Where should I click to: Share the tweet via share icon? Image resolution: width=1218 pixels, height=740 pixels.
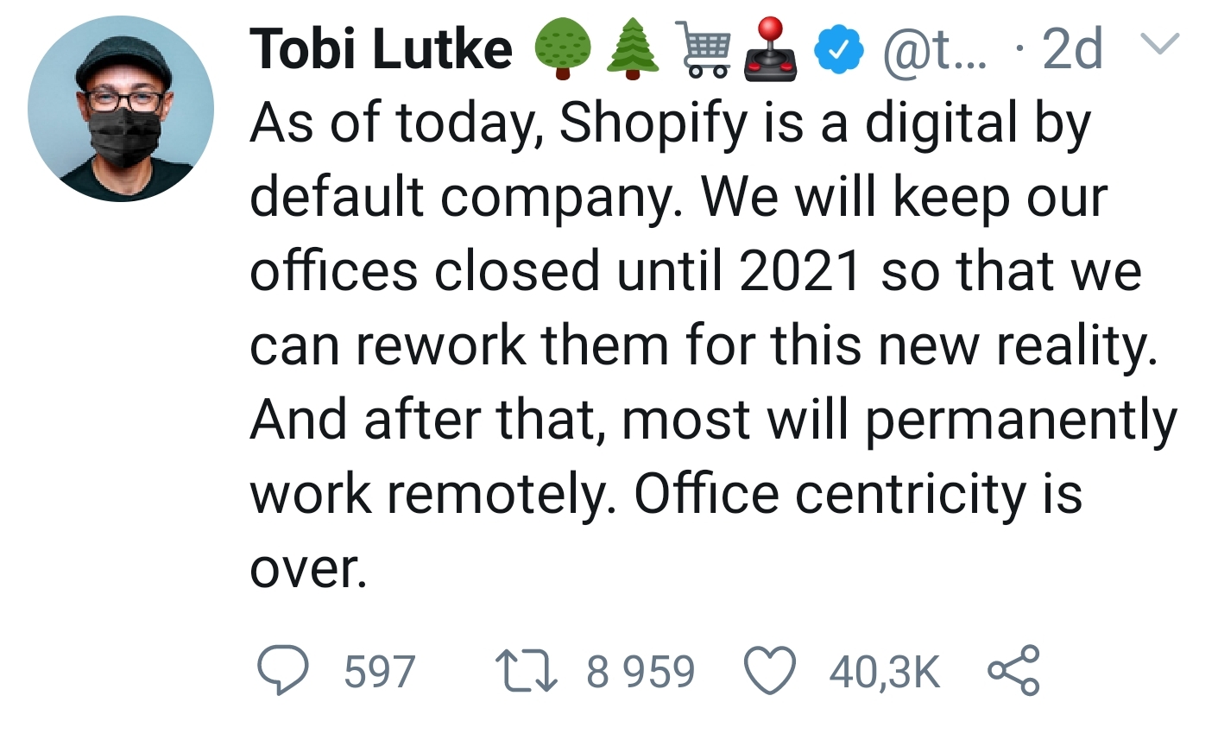(x=1014, y=672)
